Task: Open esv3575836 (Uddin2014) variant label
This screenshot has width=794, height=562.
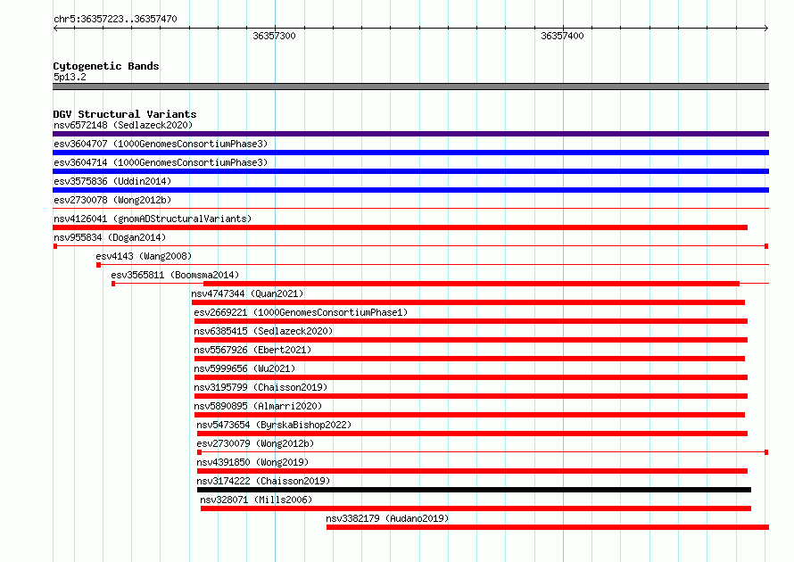Action: (x=112, y=181)
